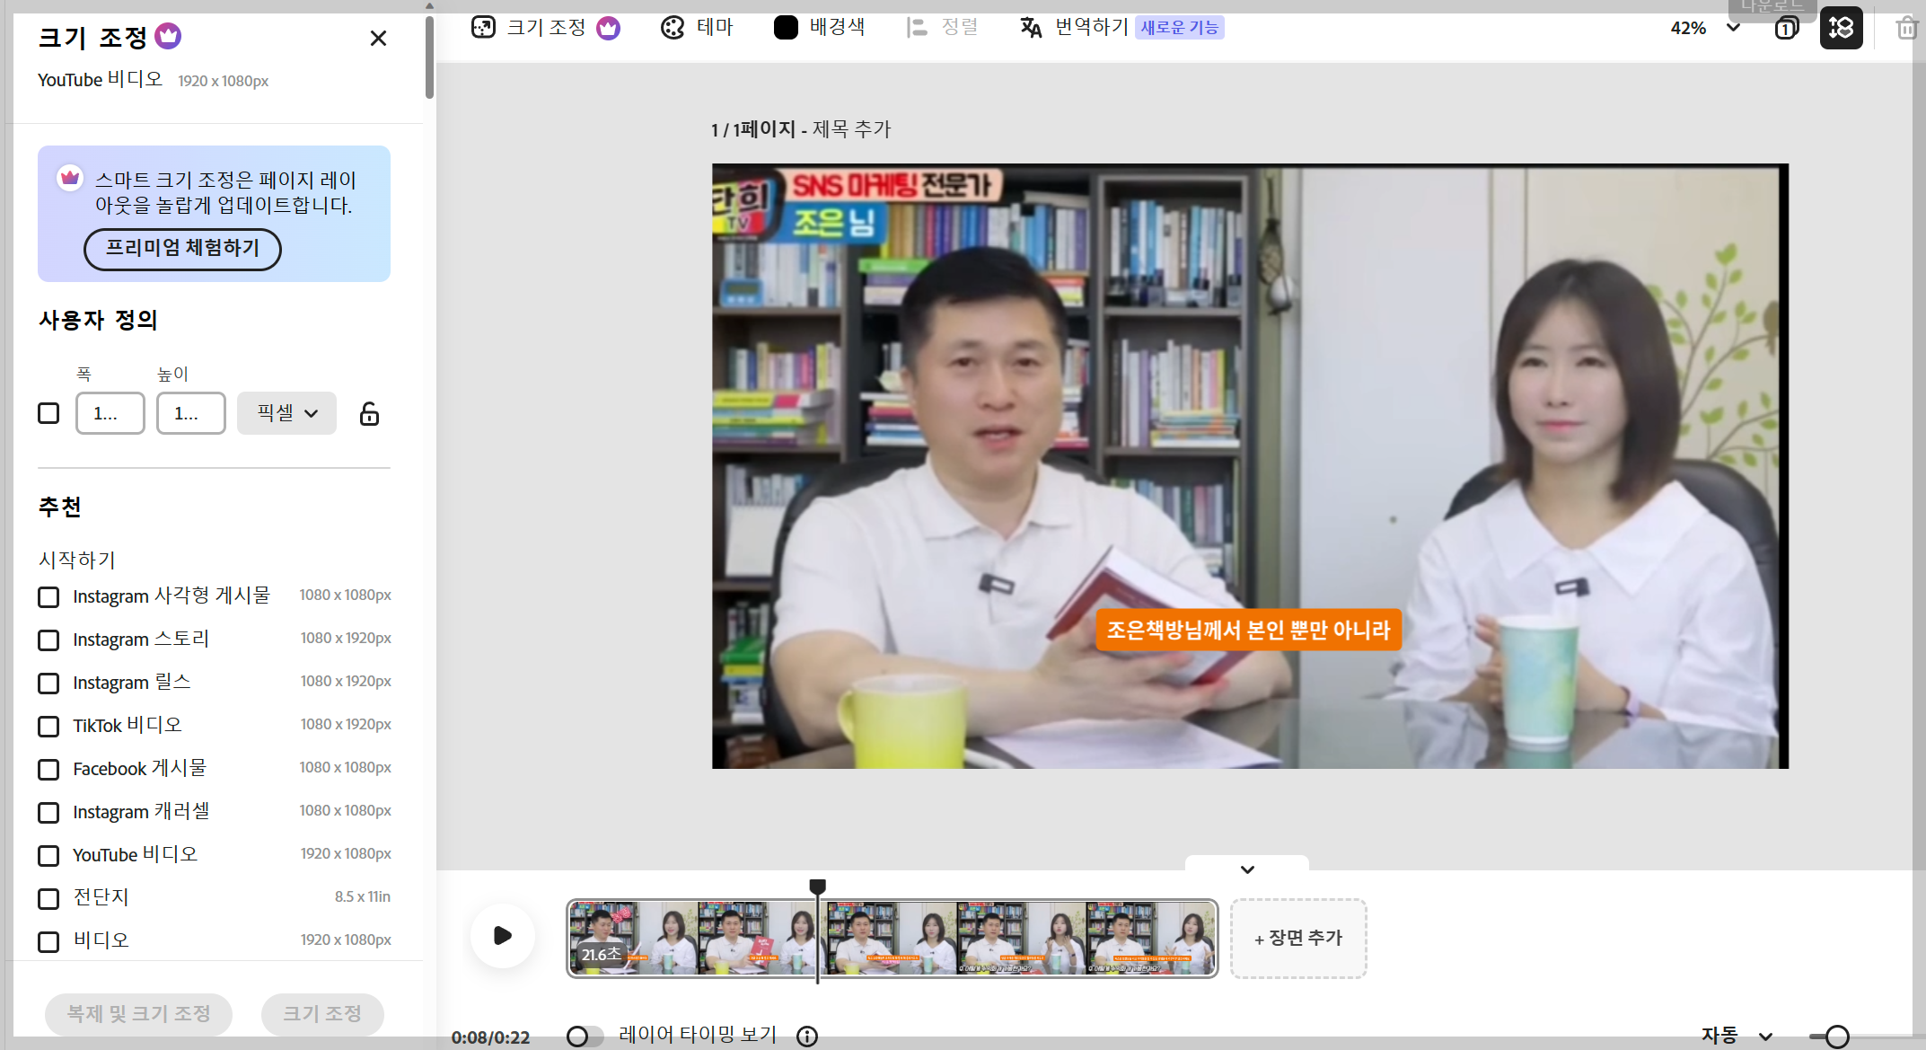Open the 테마 palette tool
Viewport: 1926px width, 1050px height.
coord(697,28)
